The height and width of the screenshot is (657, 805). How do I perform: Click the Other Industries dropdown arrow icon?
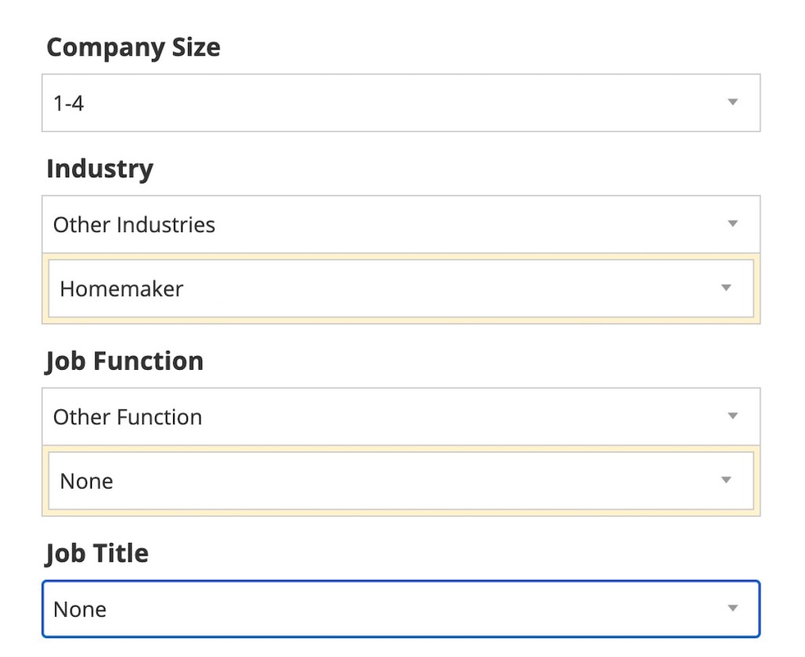(733, 224)
